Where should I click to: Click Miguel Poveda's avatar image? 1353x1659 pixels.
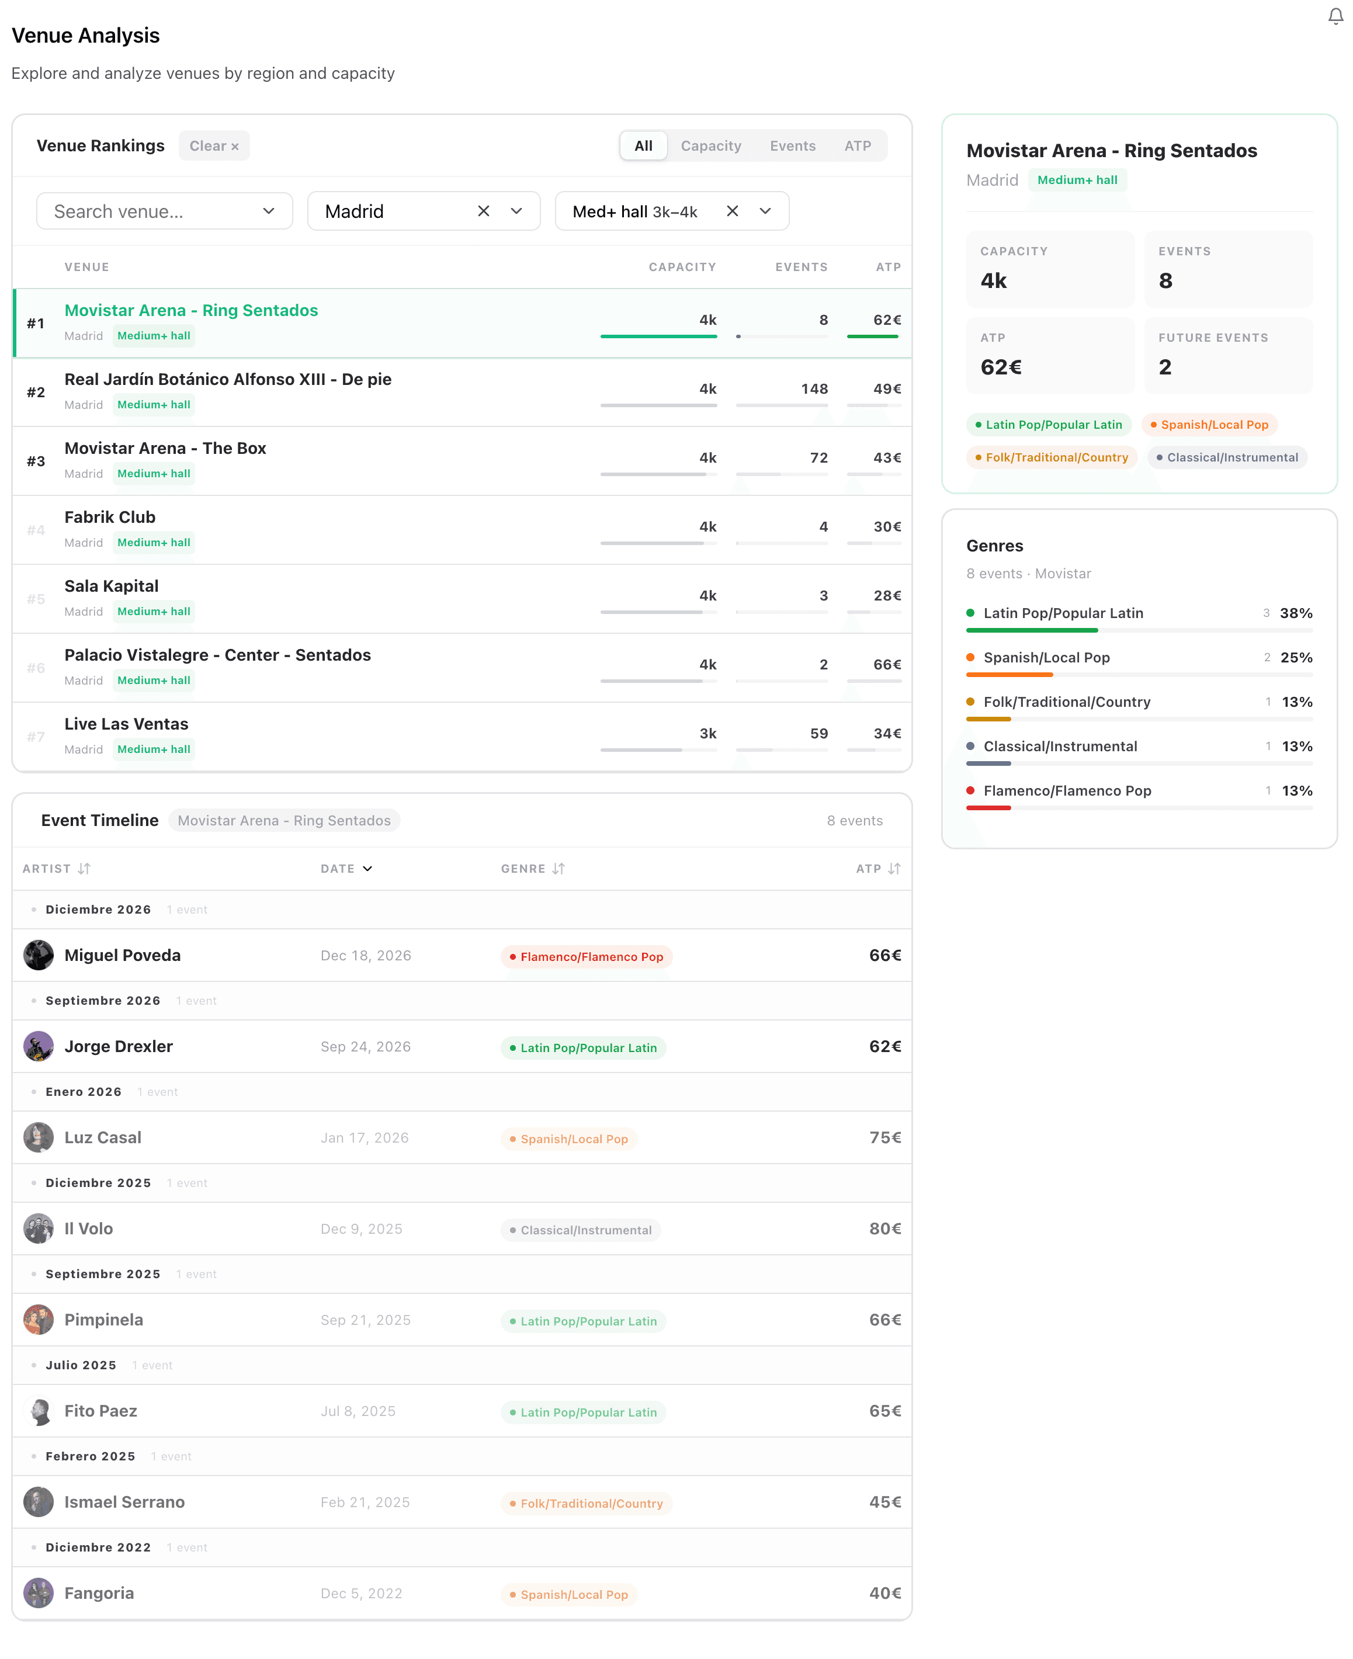click(x=38, y=955)
